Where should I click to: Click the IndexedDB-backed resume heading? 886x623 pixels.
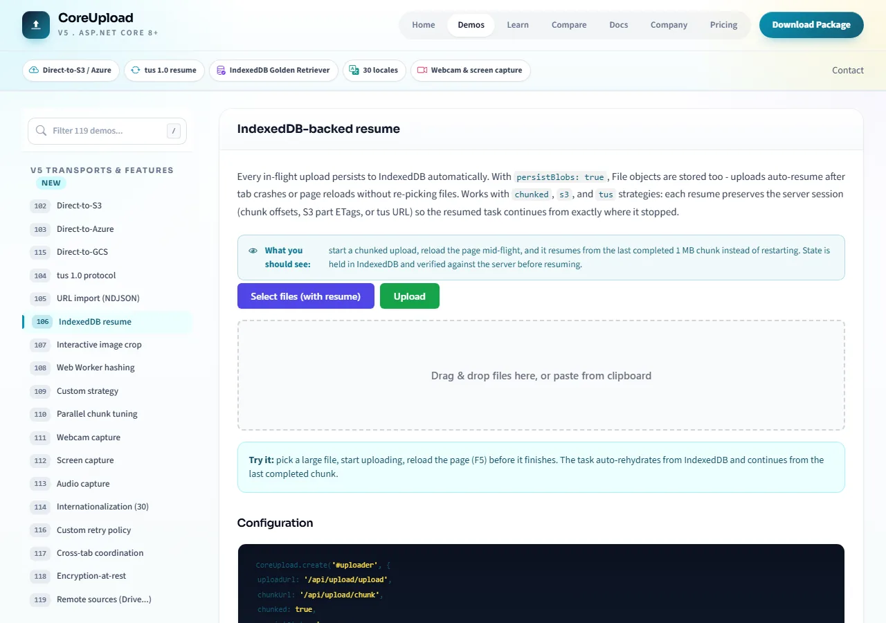[x=318, y=129]
